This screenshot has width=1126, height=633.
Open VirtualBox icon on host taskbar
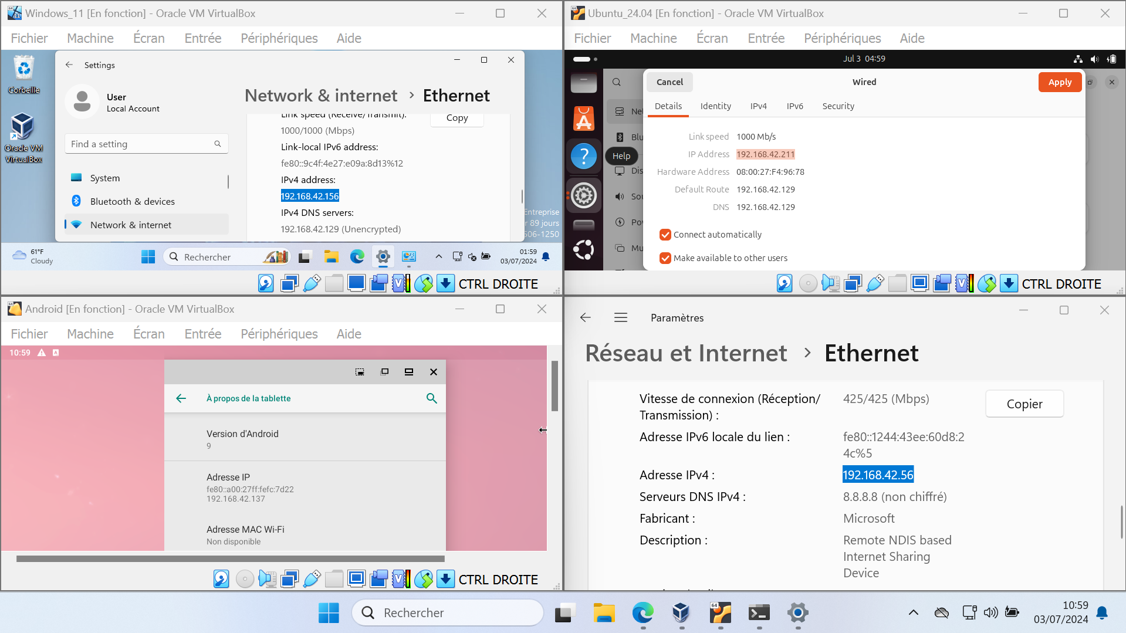tap(681, 613)
